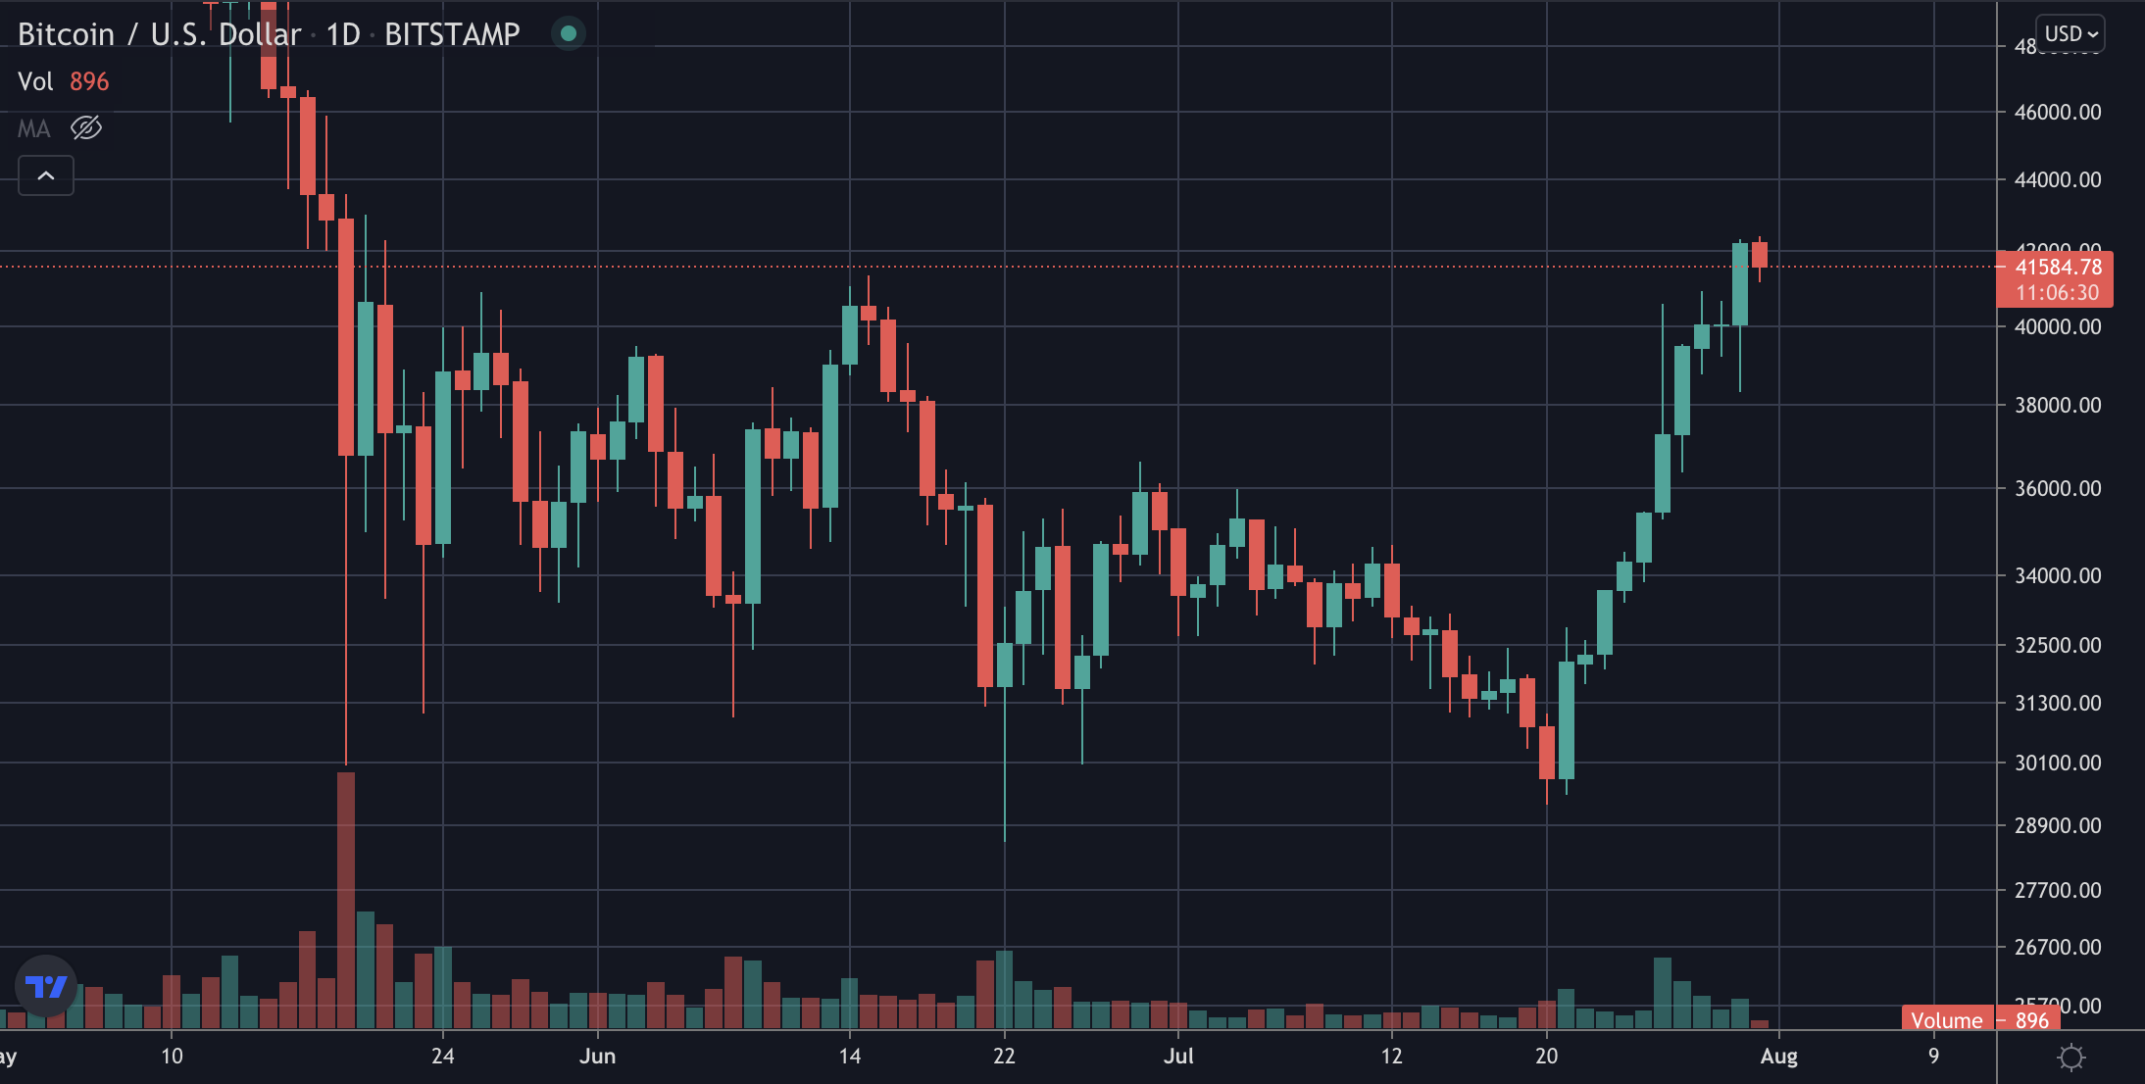
Task: Click the Jun date marker on time axis
Action: [598, 1056]
